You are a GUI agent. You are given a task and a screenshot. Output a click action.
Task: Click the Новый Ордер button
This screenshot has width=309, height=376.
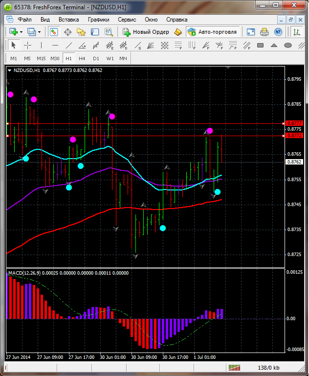pos(146,32)
